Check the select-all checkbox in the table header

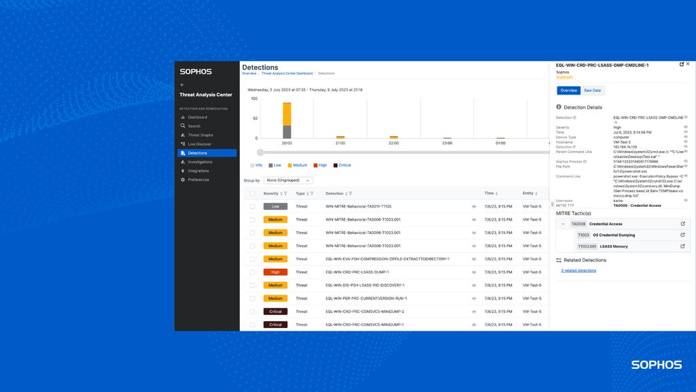(252, 193)
